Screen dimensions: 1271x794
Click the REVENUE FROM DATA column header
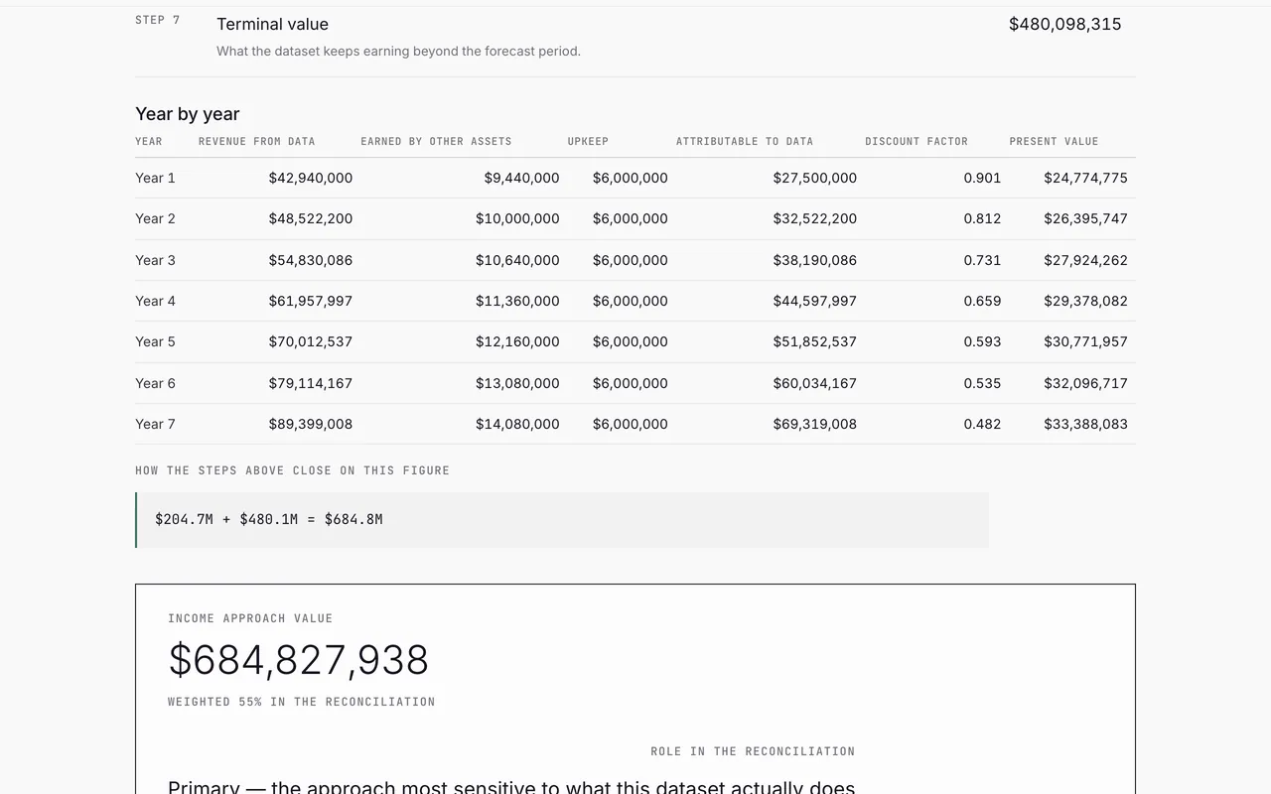pyautogui.click(x=256, y=141)
